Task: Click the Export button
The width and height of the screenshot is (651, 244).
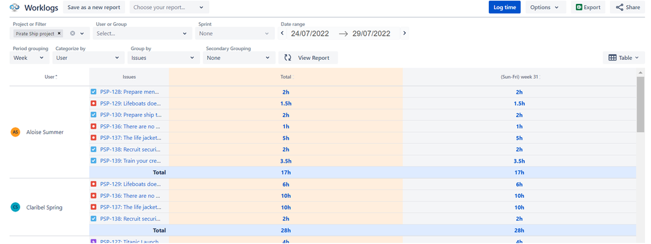Action: [x=588, y=7]
